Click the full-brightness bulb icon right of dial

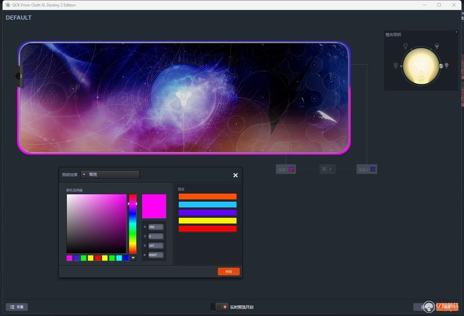pyautogui.click(x=447, y=65)
